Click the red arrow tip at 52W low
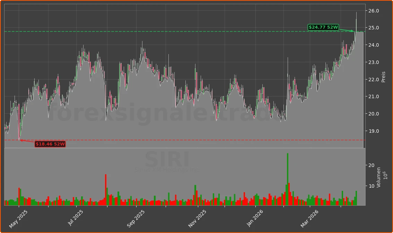This screenshot has width=393, height=233. [x=20, y=140]
